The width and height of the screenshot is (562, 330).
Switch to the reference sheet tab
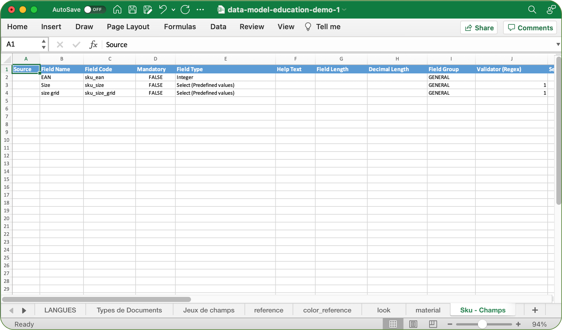269,310
